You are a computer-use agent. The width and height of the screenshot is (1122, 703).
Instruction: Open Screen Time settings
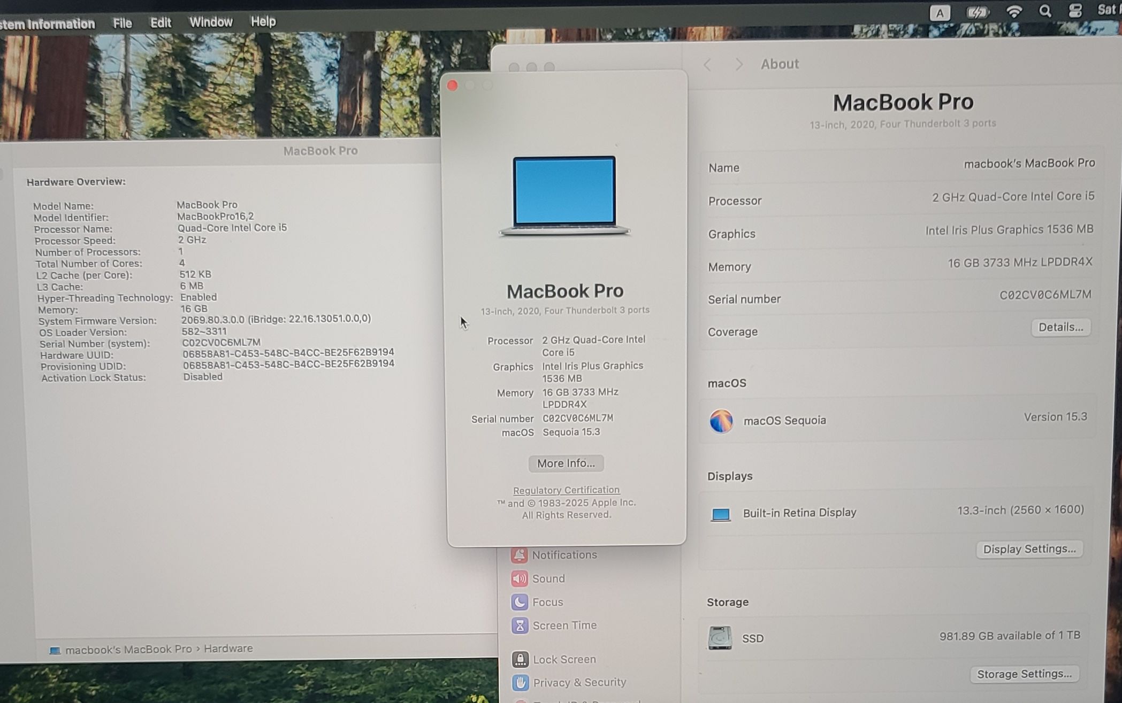click(563, 625)
